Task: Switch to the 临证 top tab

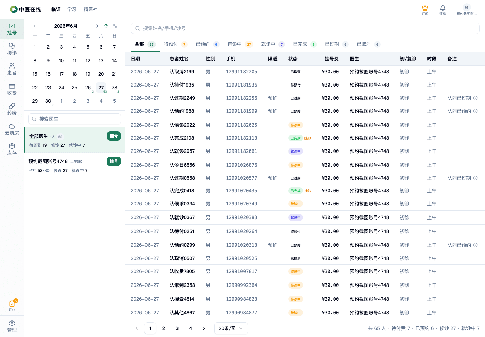Action: tap(56, 9)
